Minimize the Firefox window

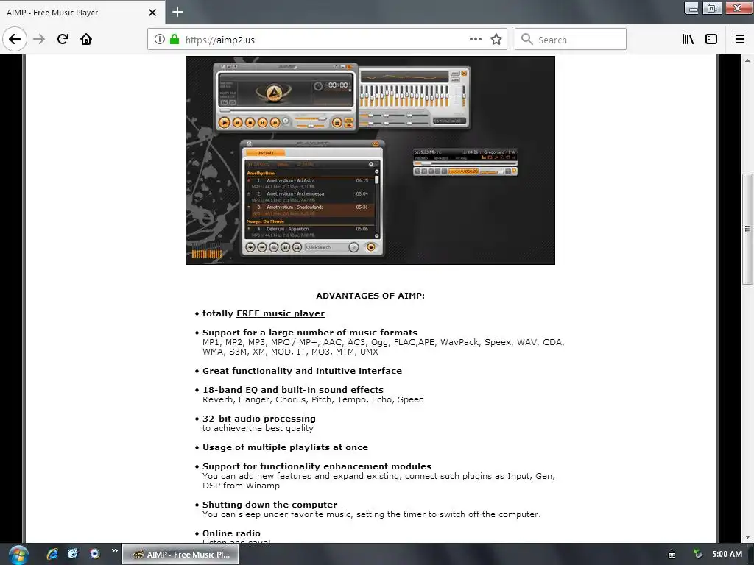point(691,7)
